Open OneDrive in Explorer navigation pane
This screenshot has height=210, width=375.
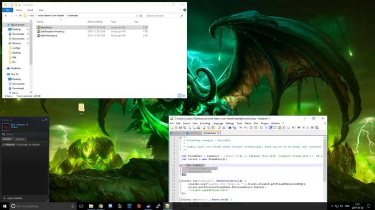[16, 68]
